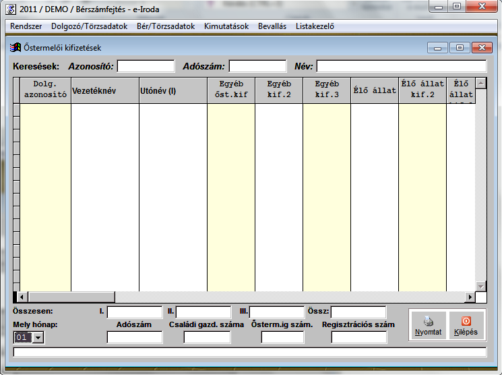Click the Őstermelői kifizetések window icon
This screenshot has width=502, height=375.
pyautogui.click(x=16, y=48)
